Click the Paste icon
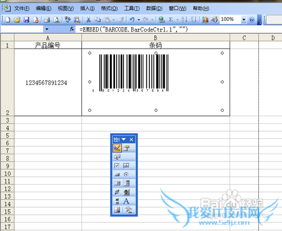 pyautogui.click(x=107, y=20)
